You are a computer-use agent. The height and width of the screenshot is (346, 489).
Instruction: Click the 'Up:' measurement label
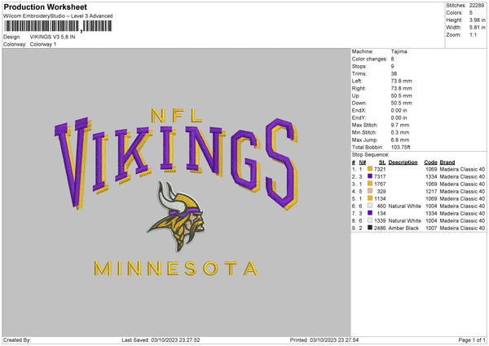click(x=356, y=95)
